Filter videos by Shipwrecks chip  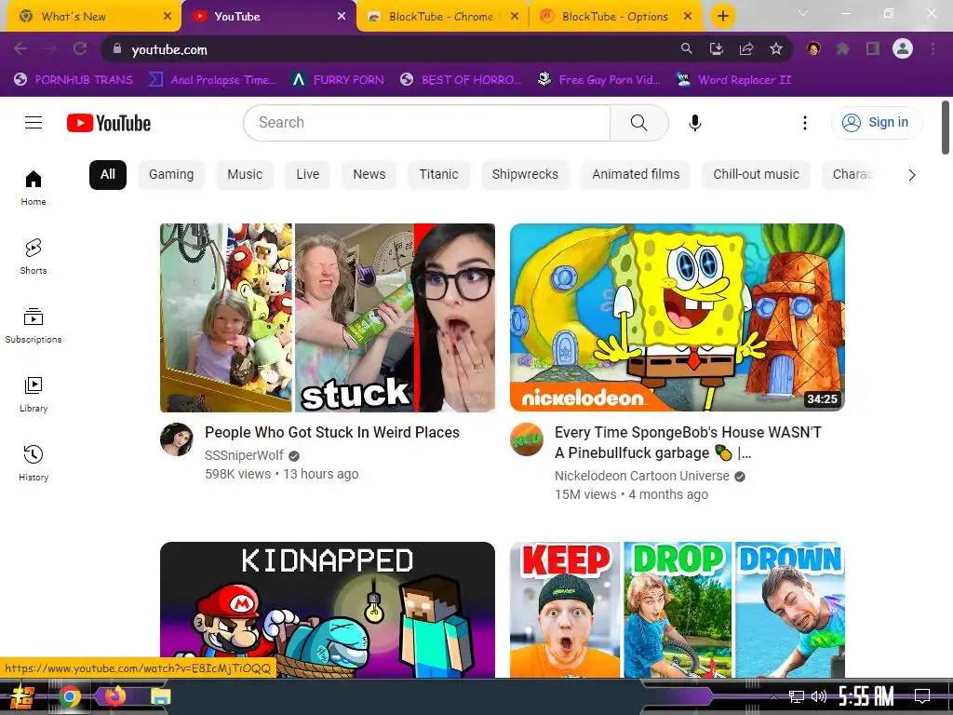click(525, 174)
